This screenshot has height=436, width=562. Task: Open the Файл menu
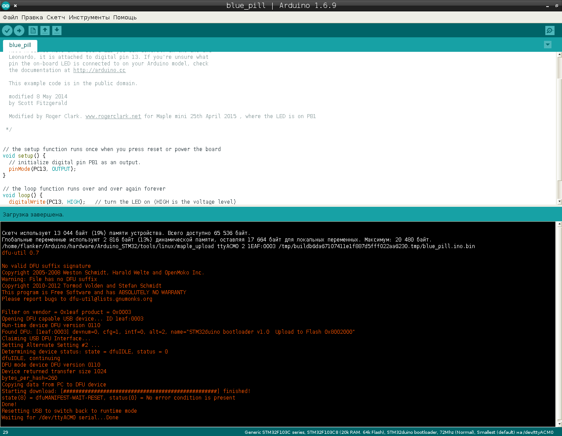pos(11,18)
